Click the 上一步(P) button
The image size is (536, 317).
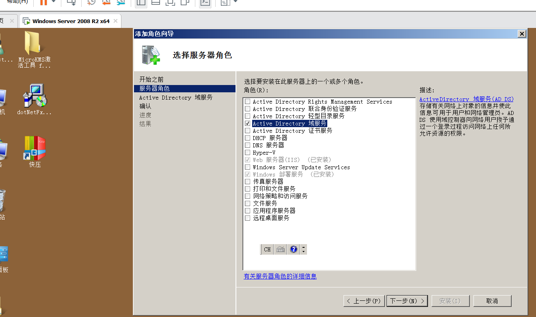pyautogui.click(x=364, y=301)
